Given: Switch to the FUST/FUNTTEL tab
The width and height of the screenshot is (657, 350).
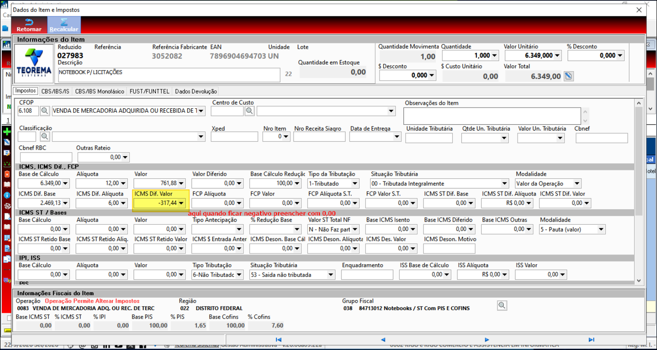Looking at the screenshot, I should click(150, 91).
